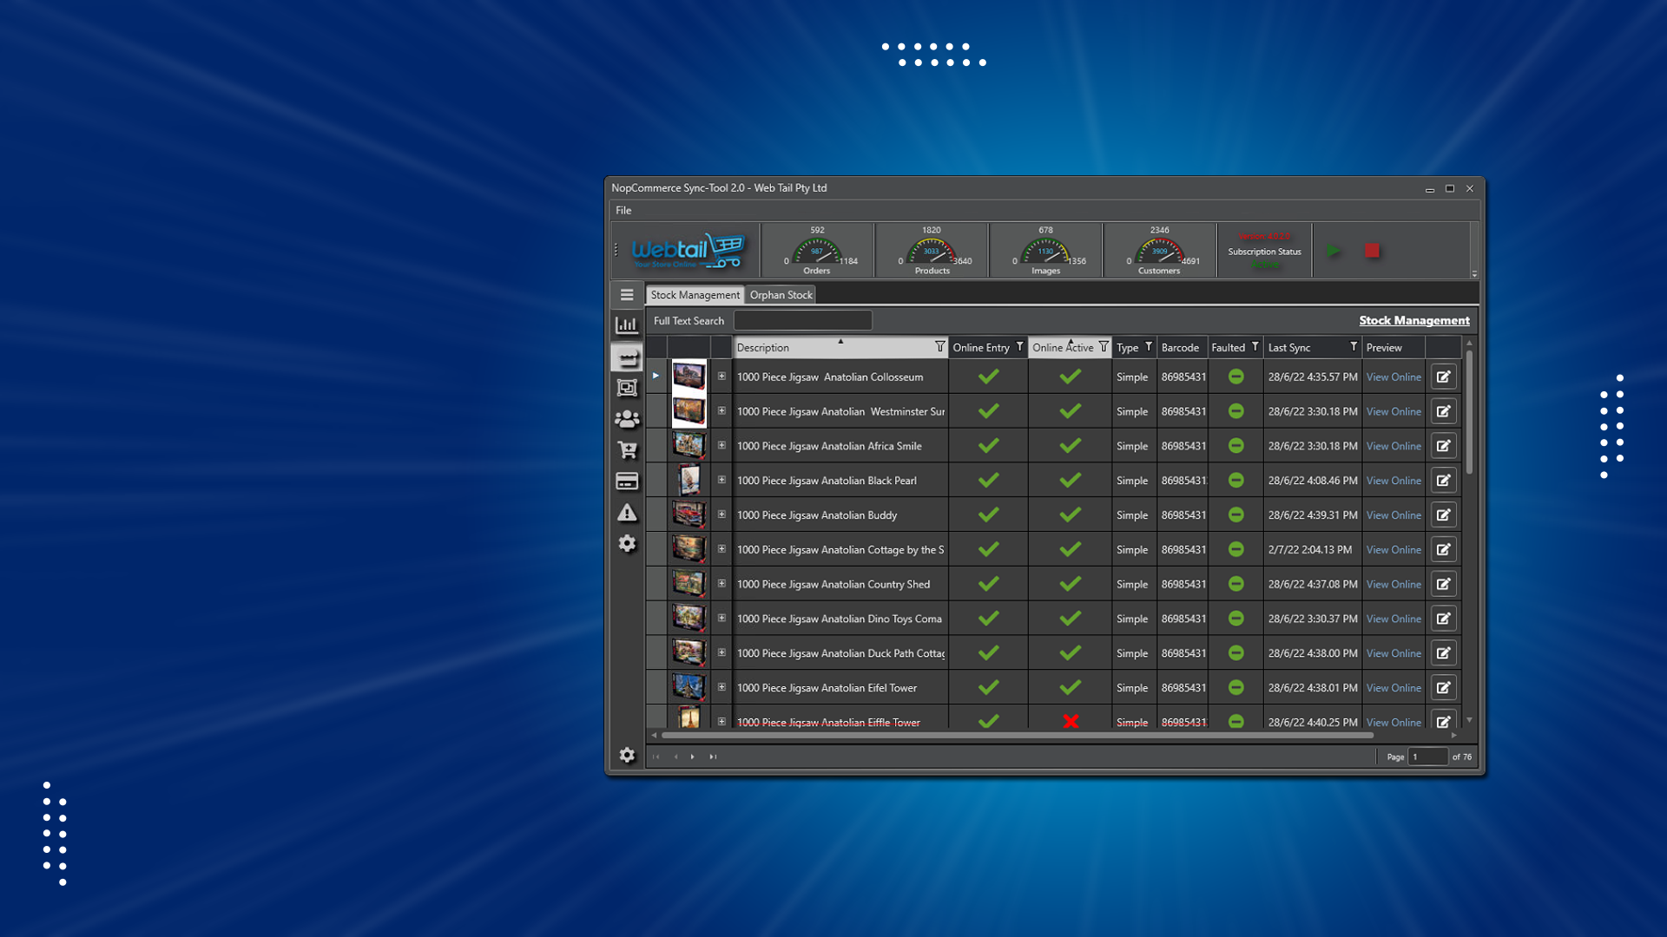The image size is (1667, 937).
Task: Toggle the Online Active checkmark for Anatolian Buddy
Action: [1071, 515]
